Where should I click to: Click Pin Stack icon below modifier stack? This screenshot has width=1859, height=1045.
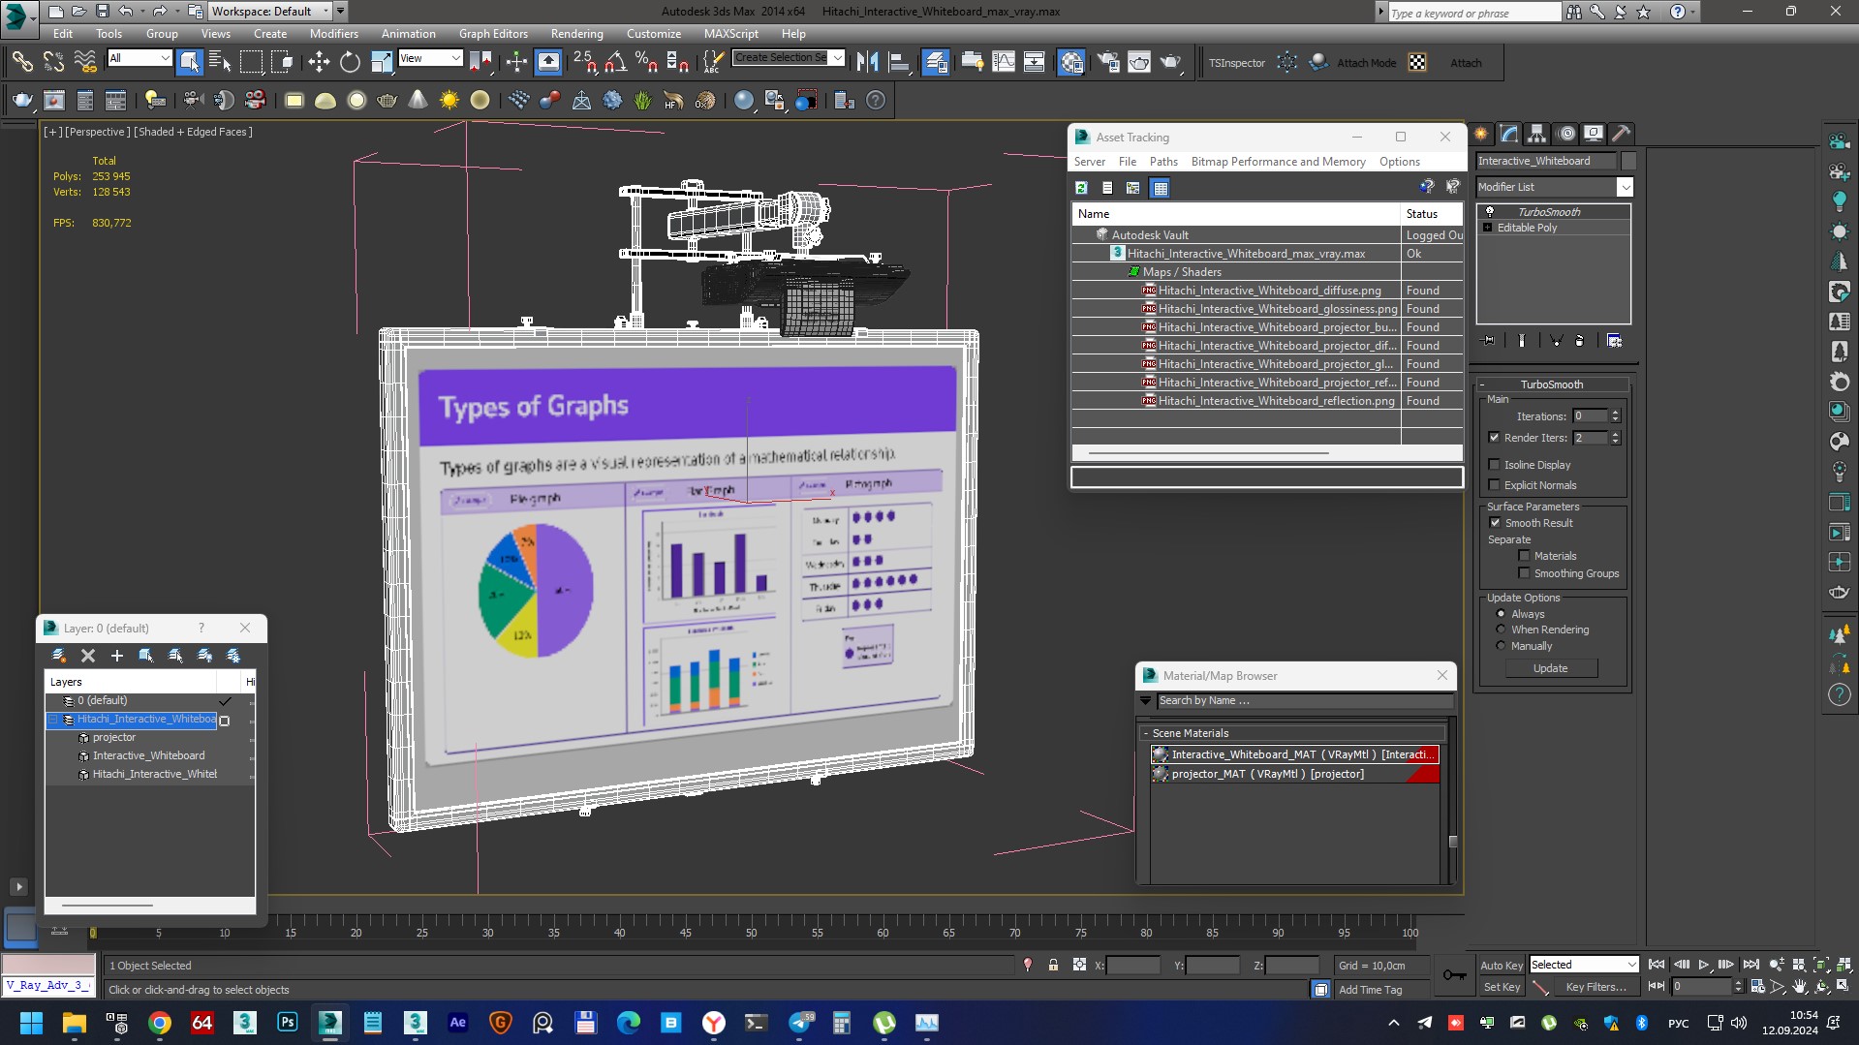1489,341
